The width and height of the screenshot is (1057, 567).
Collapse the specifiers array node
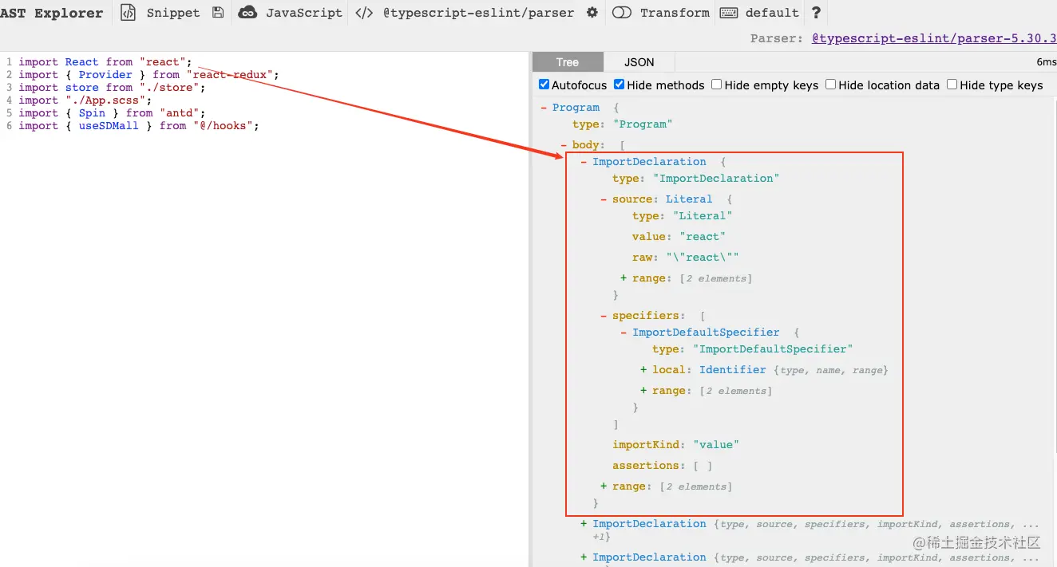point(604,316)
